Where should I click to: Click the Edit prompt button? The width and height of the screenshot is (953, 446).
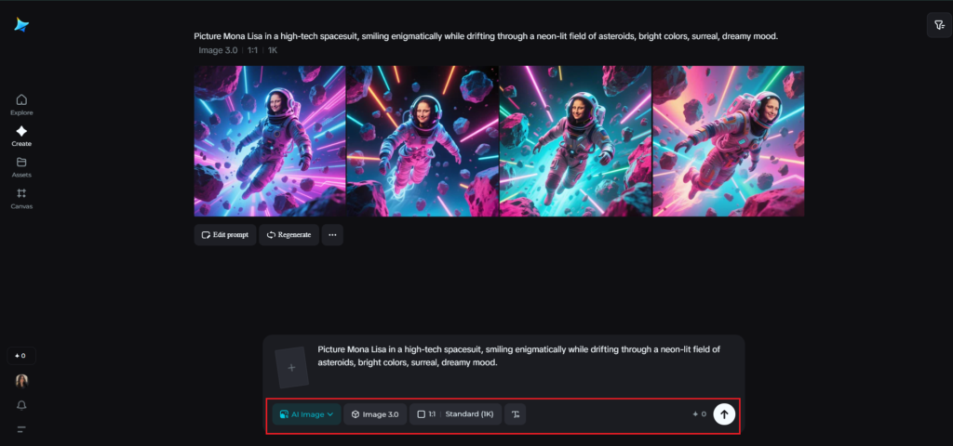[x=225, y=235]
